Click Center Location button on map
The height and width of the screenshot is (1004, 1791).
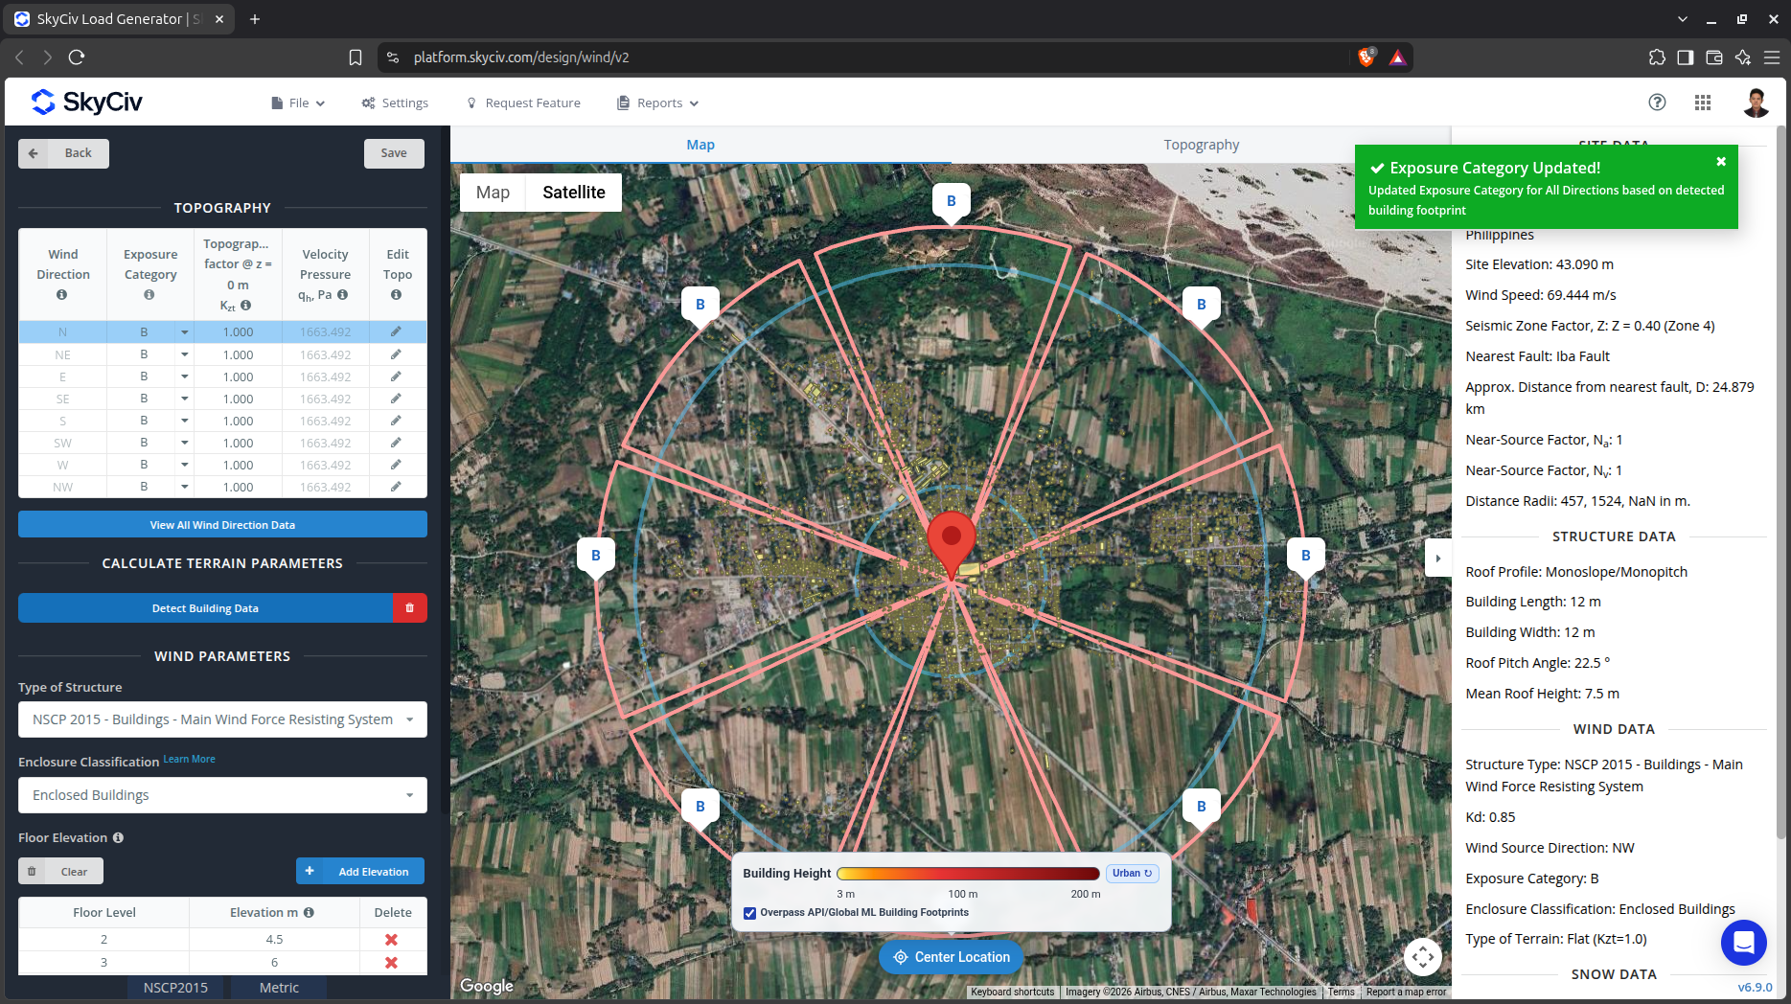pos(951,957)
